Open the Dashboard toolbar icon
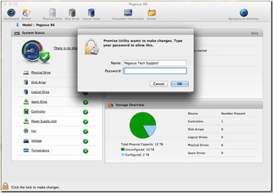Viewport: 273px width, 193px height. [11, 12]
